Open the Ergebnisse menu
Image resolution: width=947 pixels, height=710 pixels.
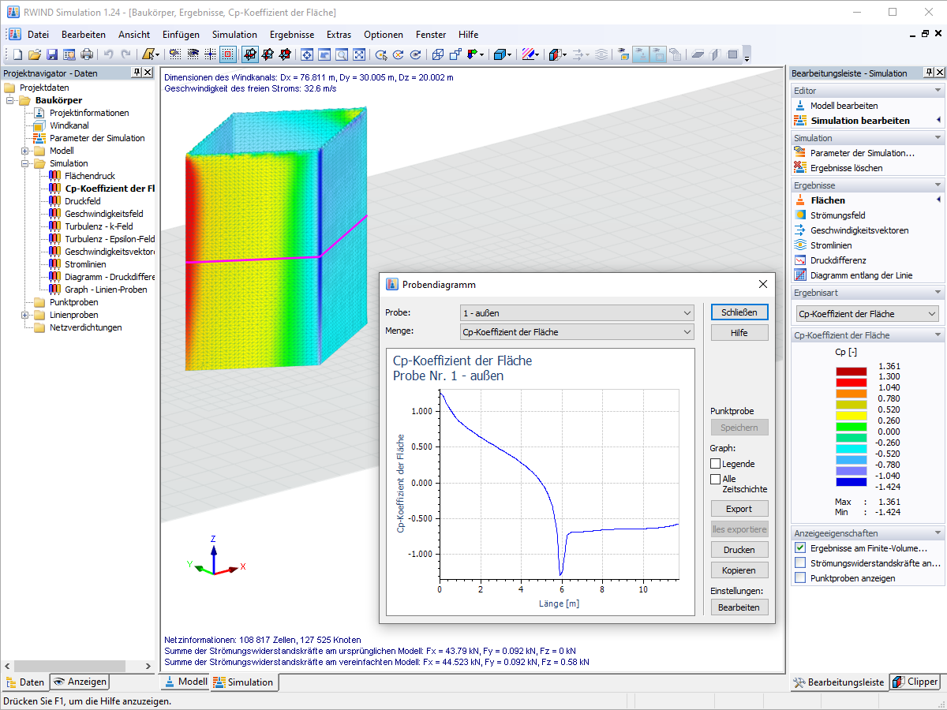click(292, 35)
